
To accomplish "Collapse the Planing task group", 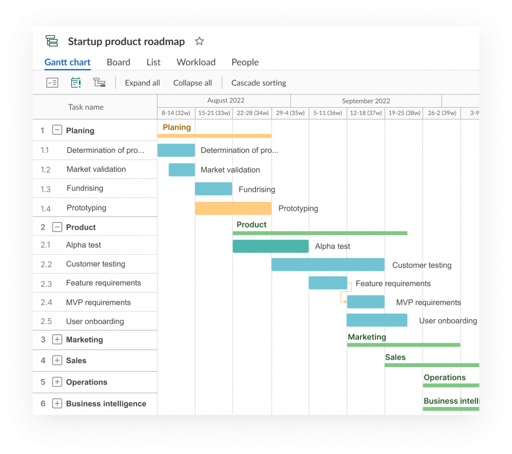I will pos(57,130).
